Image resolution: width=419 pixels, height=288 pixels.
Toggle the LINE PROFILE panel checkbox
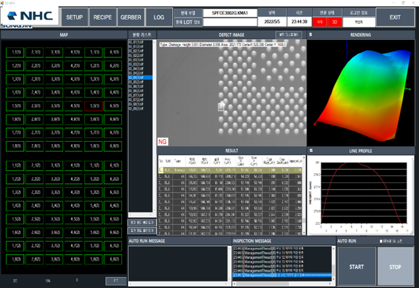pos(311,151)
